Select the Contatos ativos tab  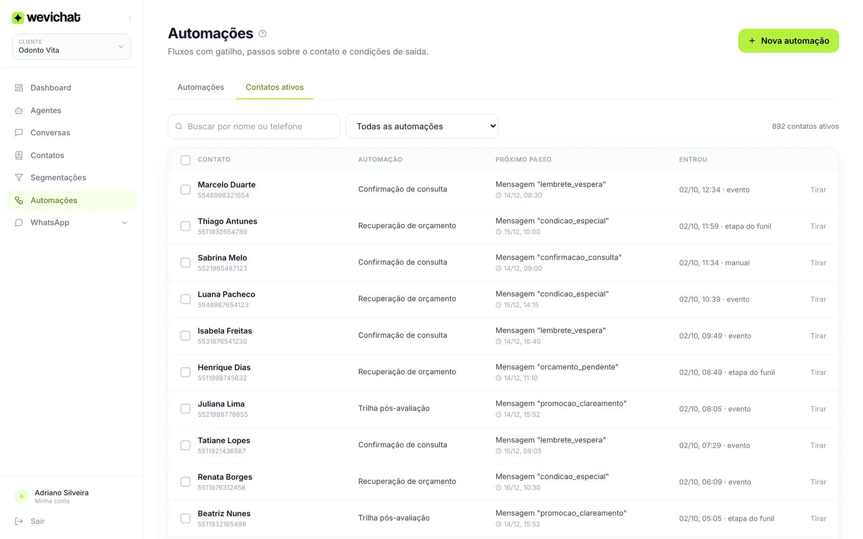275,87
